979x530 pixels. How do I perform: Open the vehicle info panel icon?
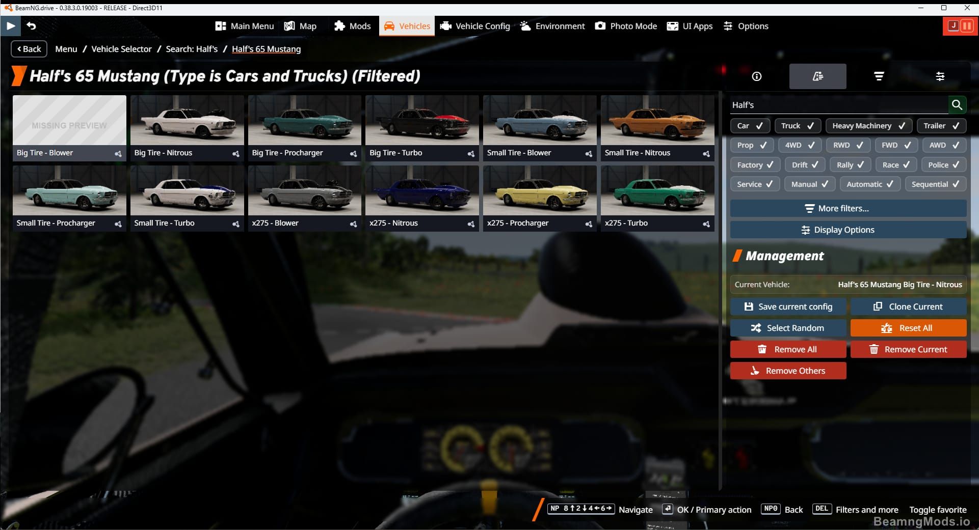[756, 76]
